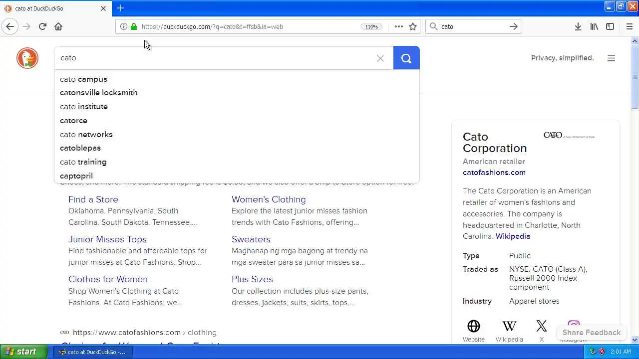Viewport: 639px width, 359px height.
Task: Click the American retailer subtitle
Action: click(494, 162)
